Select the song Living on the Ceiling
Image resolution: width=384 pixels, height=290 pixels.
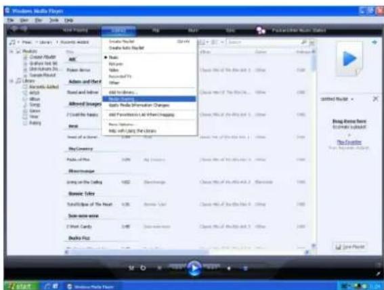point(84,182)
